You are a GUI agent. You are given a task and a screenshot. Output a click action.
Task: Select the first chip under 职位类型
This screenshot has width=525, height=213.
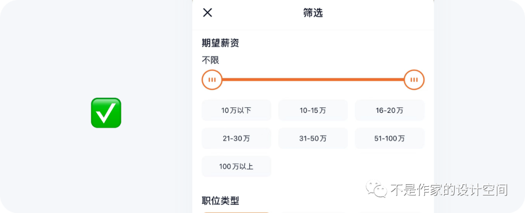236,212
